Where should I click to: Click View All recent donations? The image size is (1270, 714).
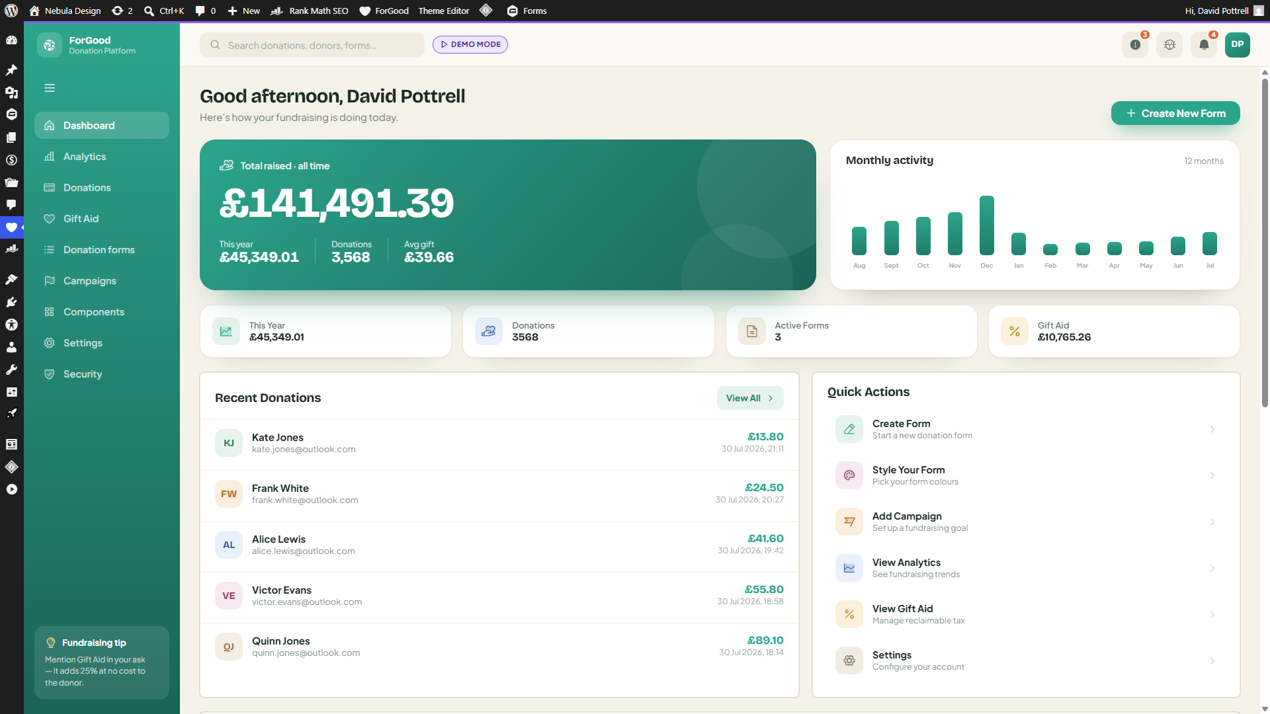point(750,398)
